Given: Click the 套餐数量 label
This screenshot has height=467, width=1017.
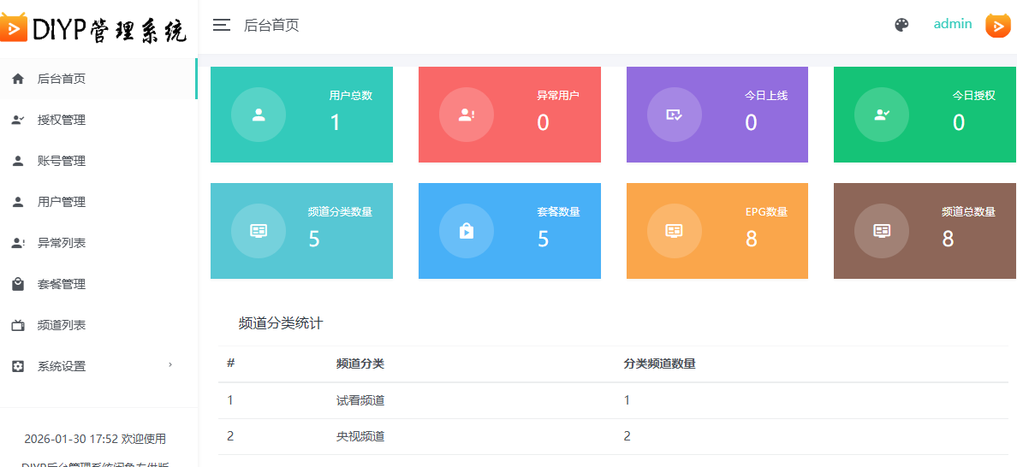Looking at the screenshot, I should coord(558,212).
